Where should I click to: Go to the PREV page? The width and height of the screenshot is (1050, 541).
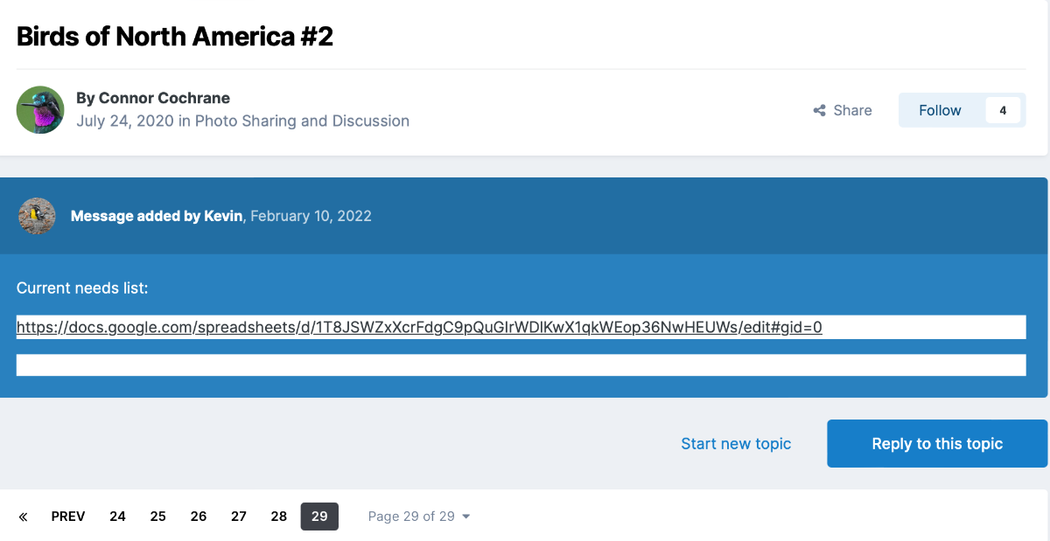tap(68, 517)
